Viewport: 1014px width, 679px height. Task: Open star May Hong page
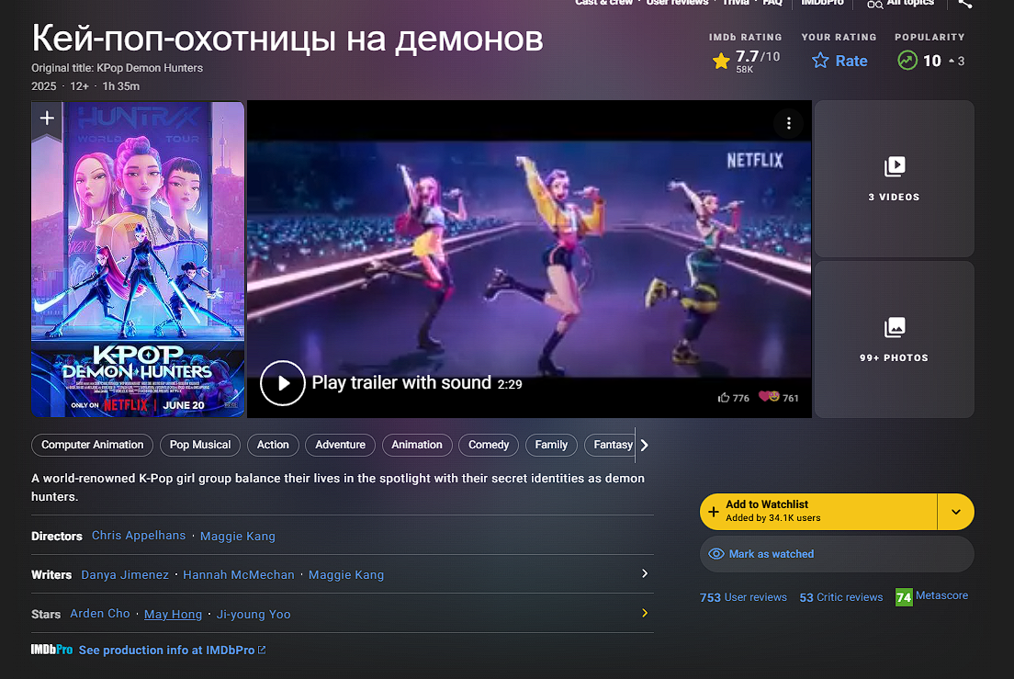pyautogui.click(x=173, y=615)
